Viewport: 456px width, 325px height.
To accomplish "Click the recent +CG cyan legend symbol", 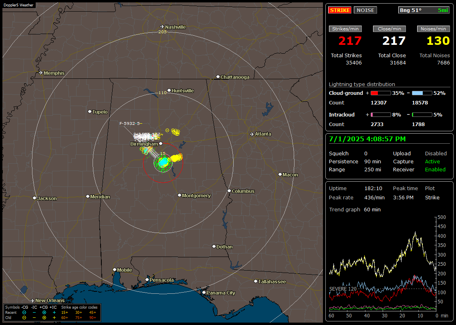I will point(44,313).
